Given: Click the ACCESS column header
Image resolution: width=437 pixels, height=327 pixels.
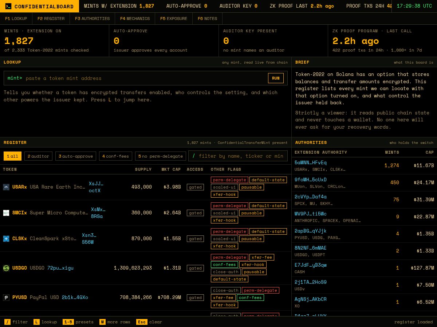Looking at the screenshot, I should tap(195, 169).
